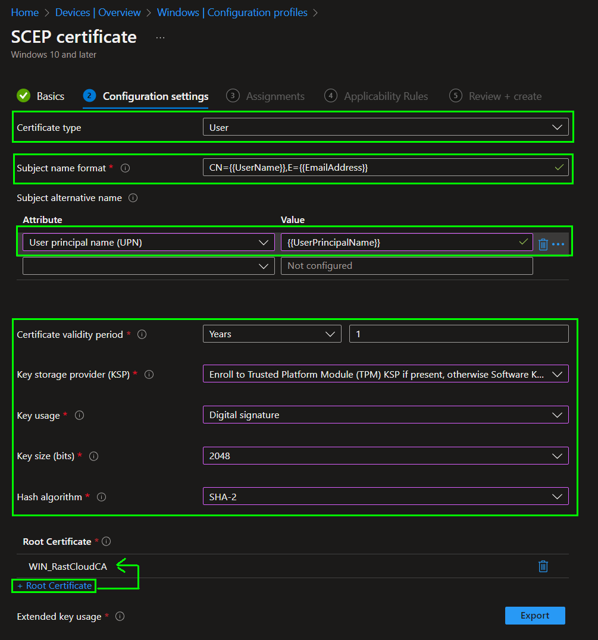Open the Key usage dropdown

click(385, 415)
